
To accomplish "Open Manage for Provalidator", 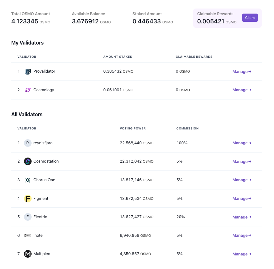I will coord(241,71).
